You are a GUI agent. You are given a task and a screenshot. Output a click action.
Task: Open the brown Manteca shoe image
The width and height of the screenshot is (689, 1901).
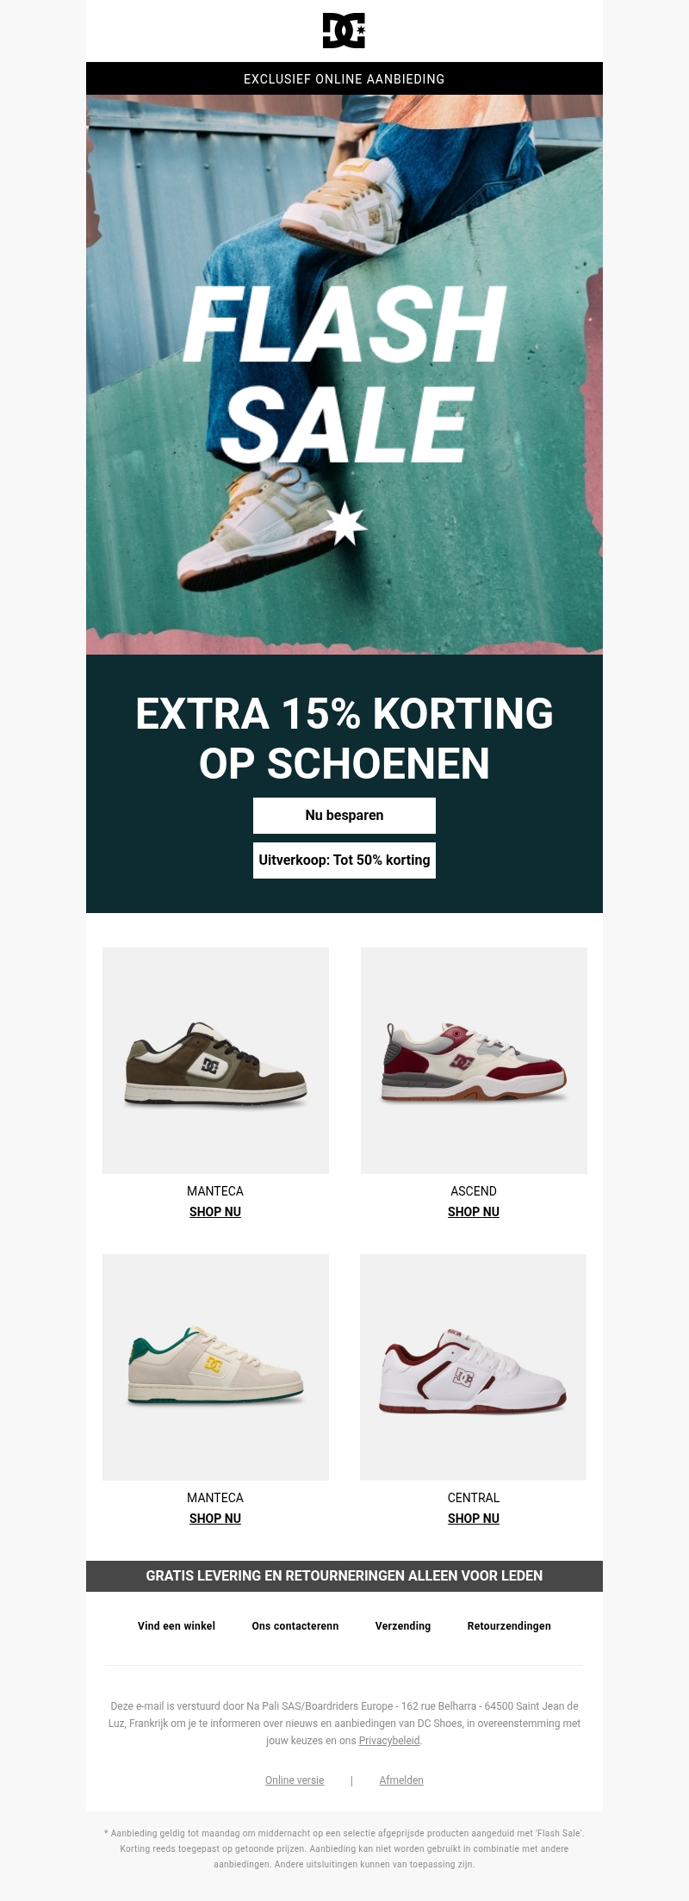click(x=215, y=1060)
